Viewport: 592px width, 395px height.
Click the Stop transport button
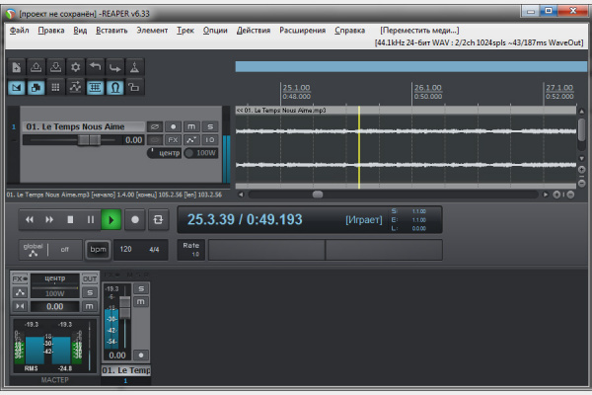point(70,219)
